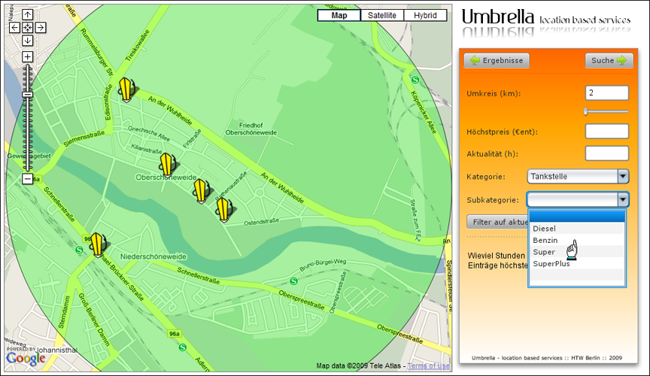Click the S-Bahn icon at Schnellerstraße junction
Viewport: 650px width, 376px height.
click(x=79, y=250)
